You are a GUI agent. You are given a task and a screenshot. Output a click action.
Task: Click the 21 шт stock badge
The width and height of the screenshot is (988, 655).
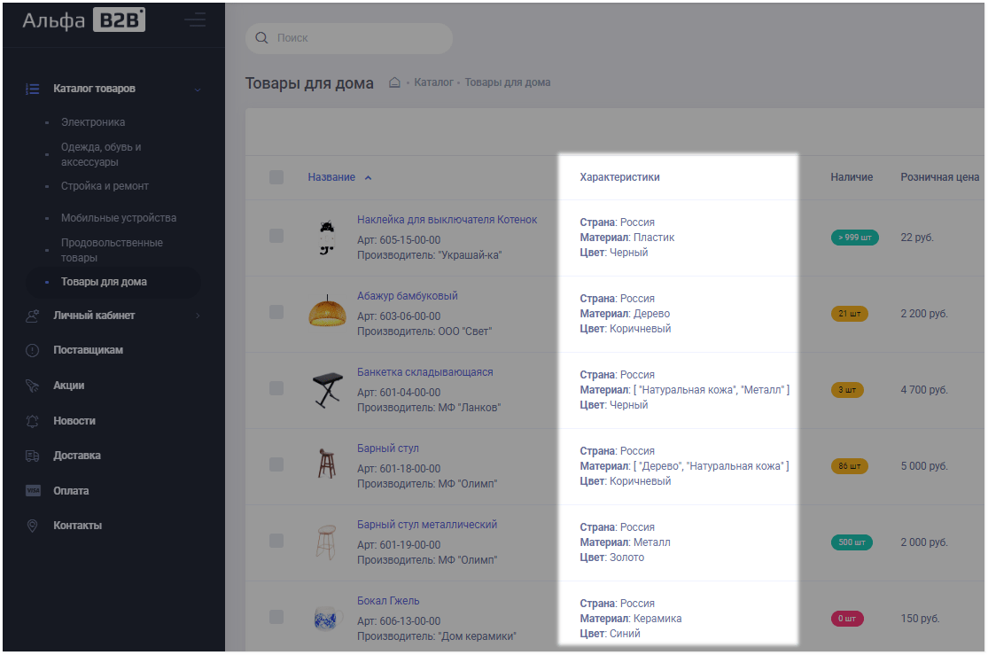click(850, 314)
